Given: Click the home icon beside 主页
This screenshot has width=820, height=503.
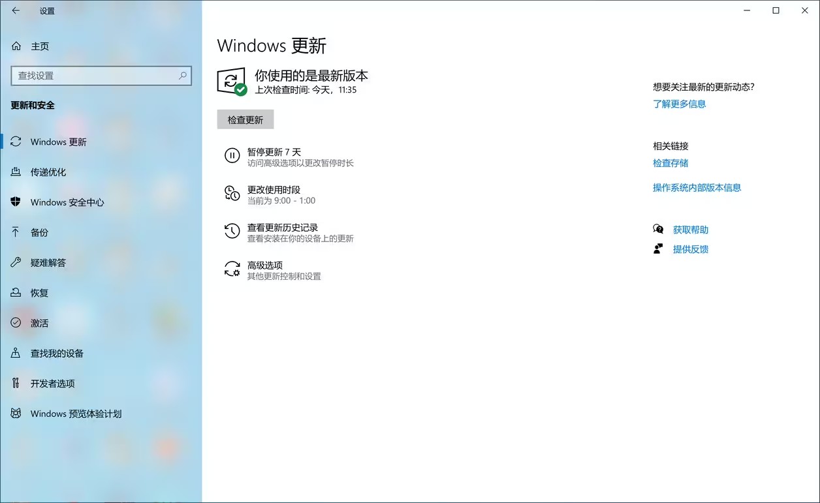Looking at the screenshot, I should (x=16, y=46).
